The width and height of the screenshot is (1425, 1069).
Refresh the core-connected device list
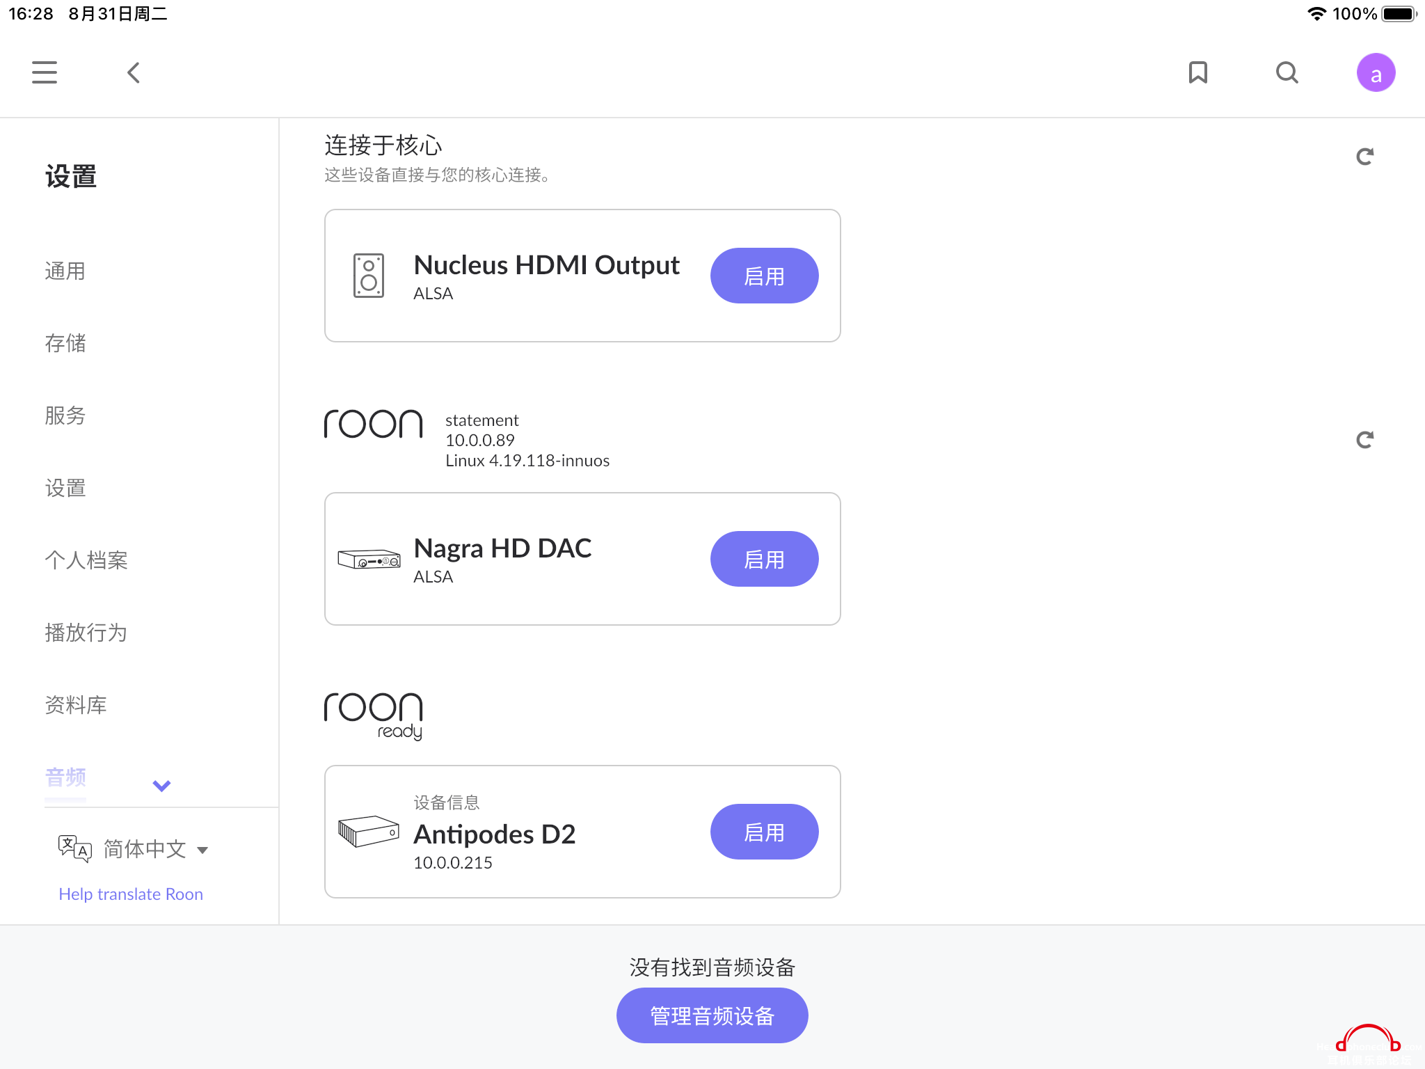(1365, 157)
